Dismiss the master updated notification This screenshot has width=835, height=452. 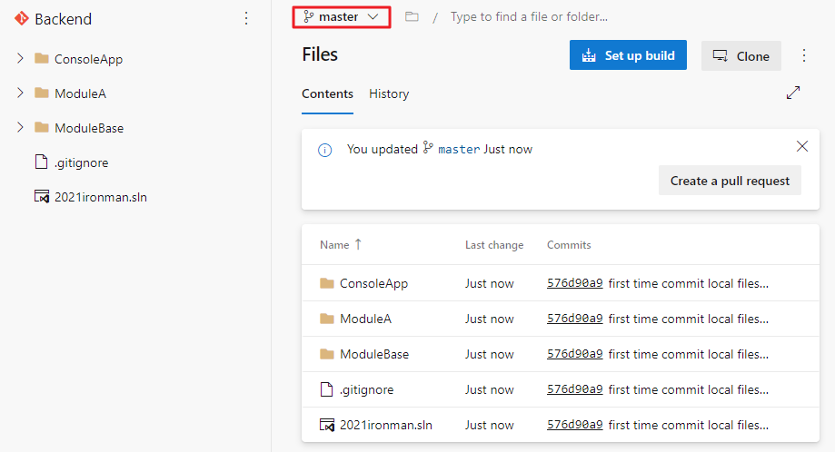point(802,146)
